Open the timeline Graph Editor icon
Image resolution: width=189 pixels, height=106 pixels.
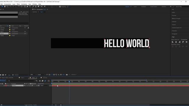[x=48, y=81]
